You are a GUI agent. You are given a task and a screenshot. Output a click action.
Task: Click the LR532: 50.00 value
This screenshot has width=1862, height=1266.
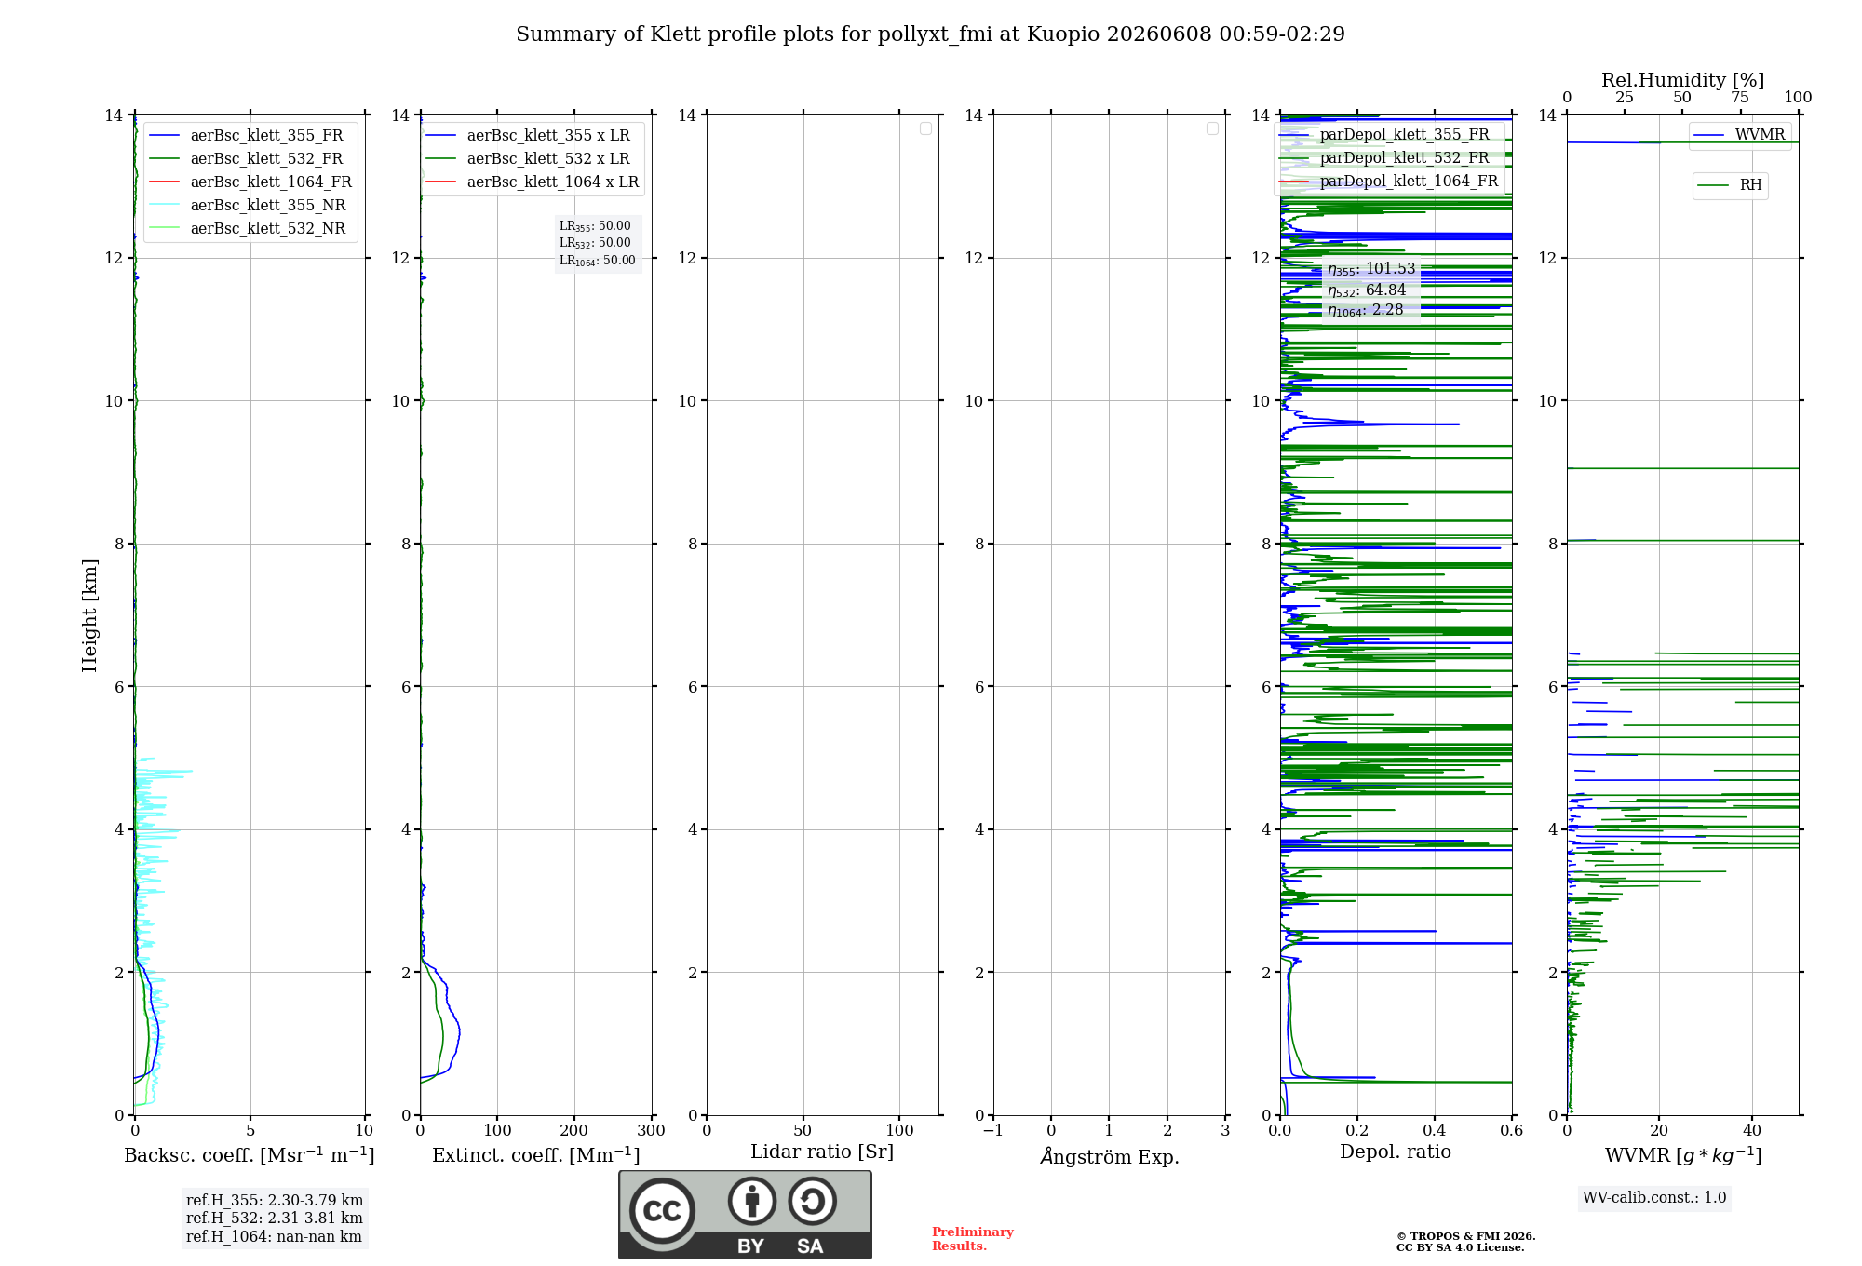click(595, 243)
